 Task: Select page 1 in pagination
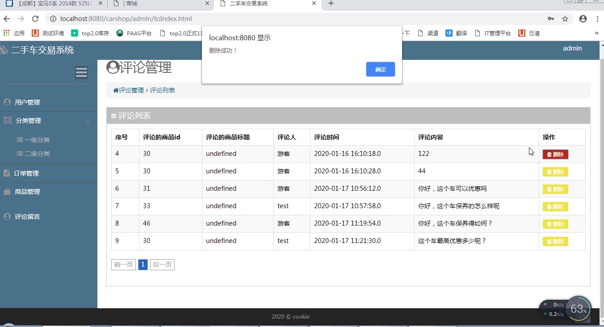point(143,264)
